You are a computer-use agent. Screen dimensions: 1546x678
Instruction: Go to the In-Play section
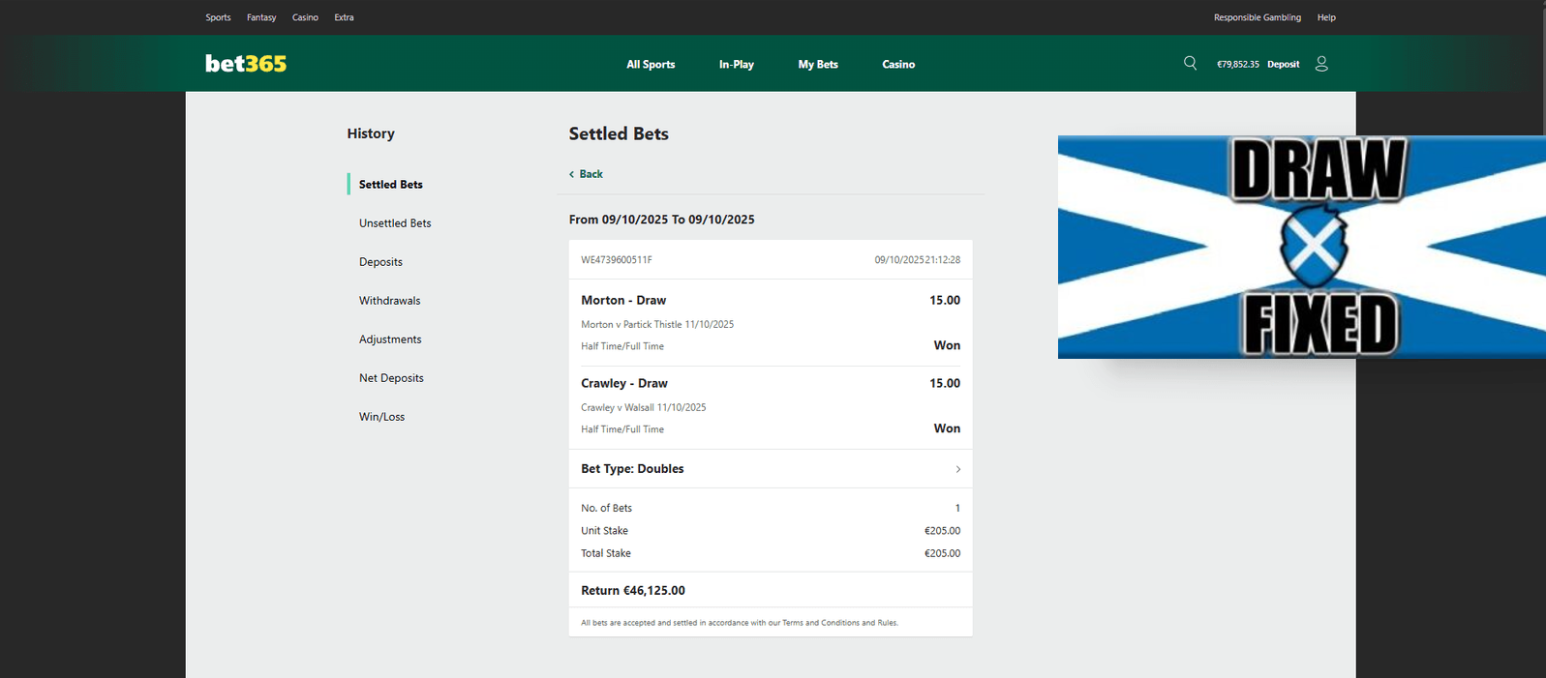click(736, 65)
